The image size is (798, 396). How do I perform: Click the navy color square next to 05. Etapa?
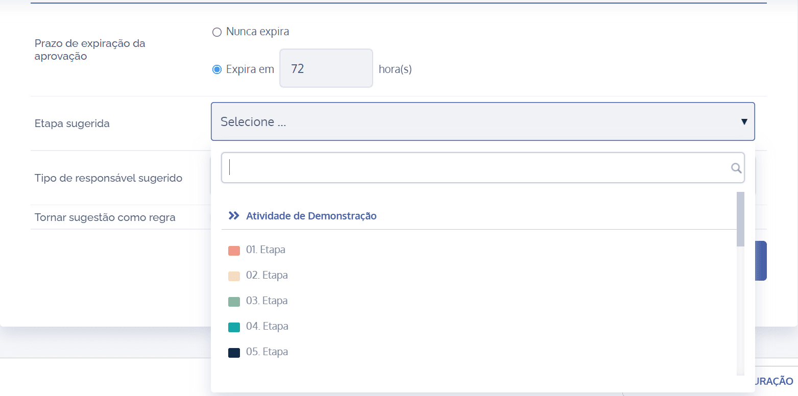234,352
